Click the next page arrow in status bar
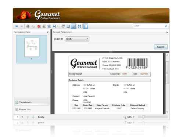 point(33,117)
